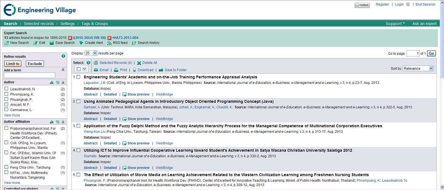Click the Feedback button
This screenshot has width=444, height=190.
pyautogui.click(x=362, y=5)
